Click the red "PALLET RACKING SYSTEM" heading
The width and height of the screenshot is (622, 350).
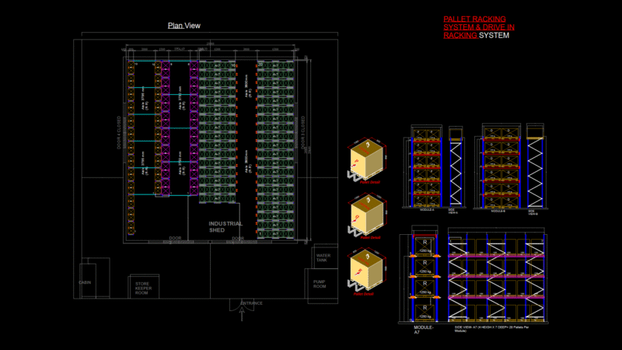(479, 27)
